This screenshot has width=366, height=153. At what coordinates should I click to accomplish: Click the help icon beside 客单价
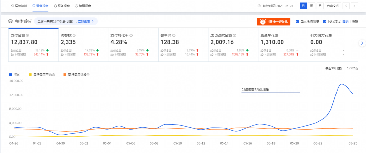tap(174, 35)
